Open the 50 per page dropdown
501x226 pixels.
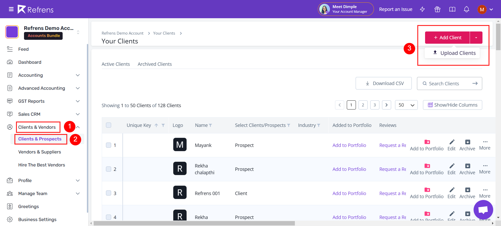(406, 105)
